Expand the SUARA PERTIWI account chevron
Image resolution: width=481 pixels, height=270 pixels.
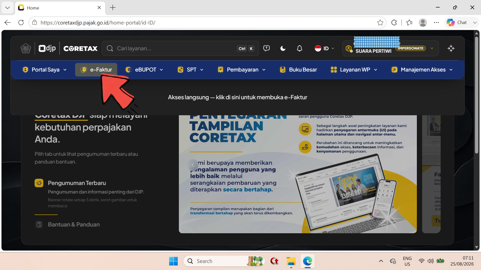432,48
